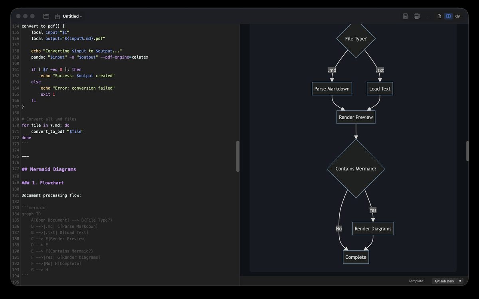Screen dimensions: 479x299
Task: Click the "for file in *.md; do" line
Action: (46, 126)
